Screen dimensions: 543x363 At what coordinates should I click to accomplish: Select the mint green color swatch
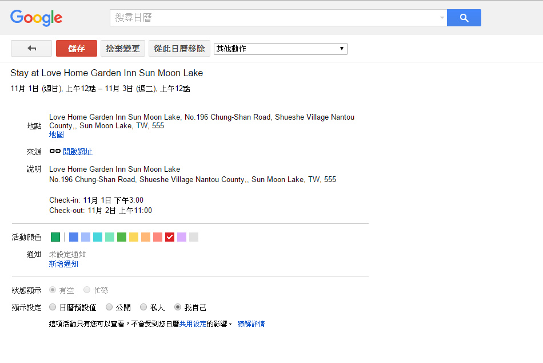tap(110, 237)
